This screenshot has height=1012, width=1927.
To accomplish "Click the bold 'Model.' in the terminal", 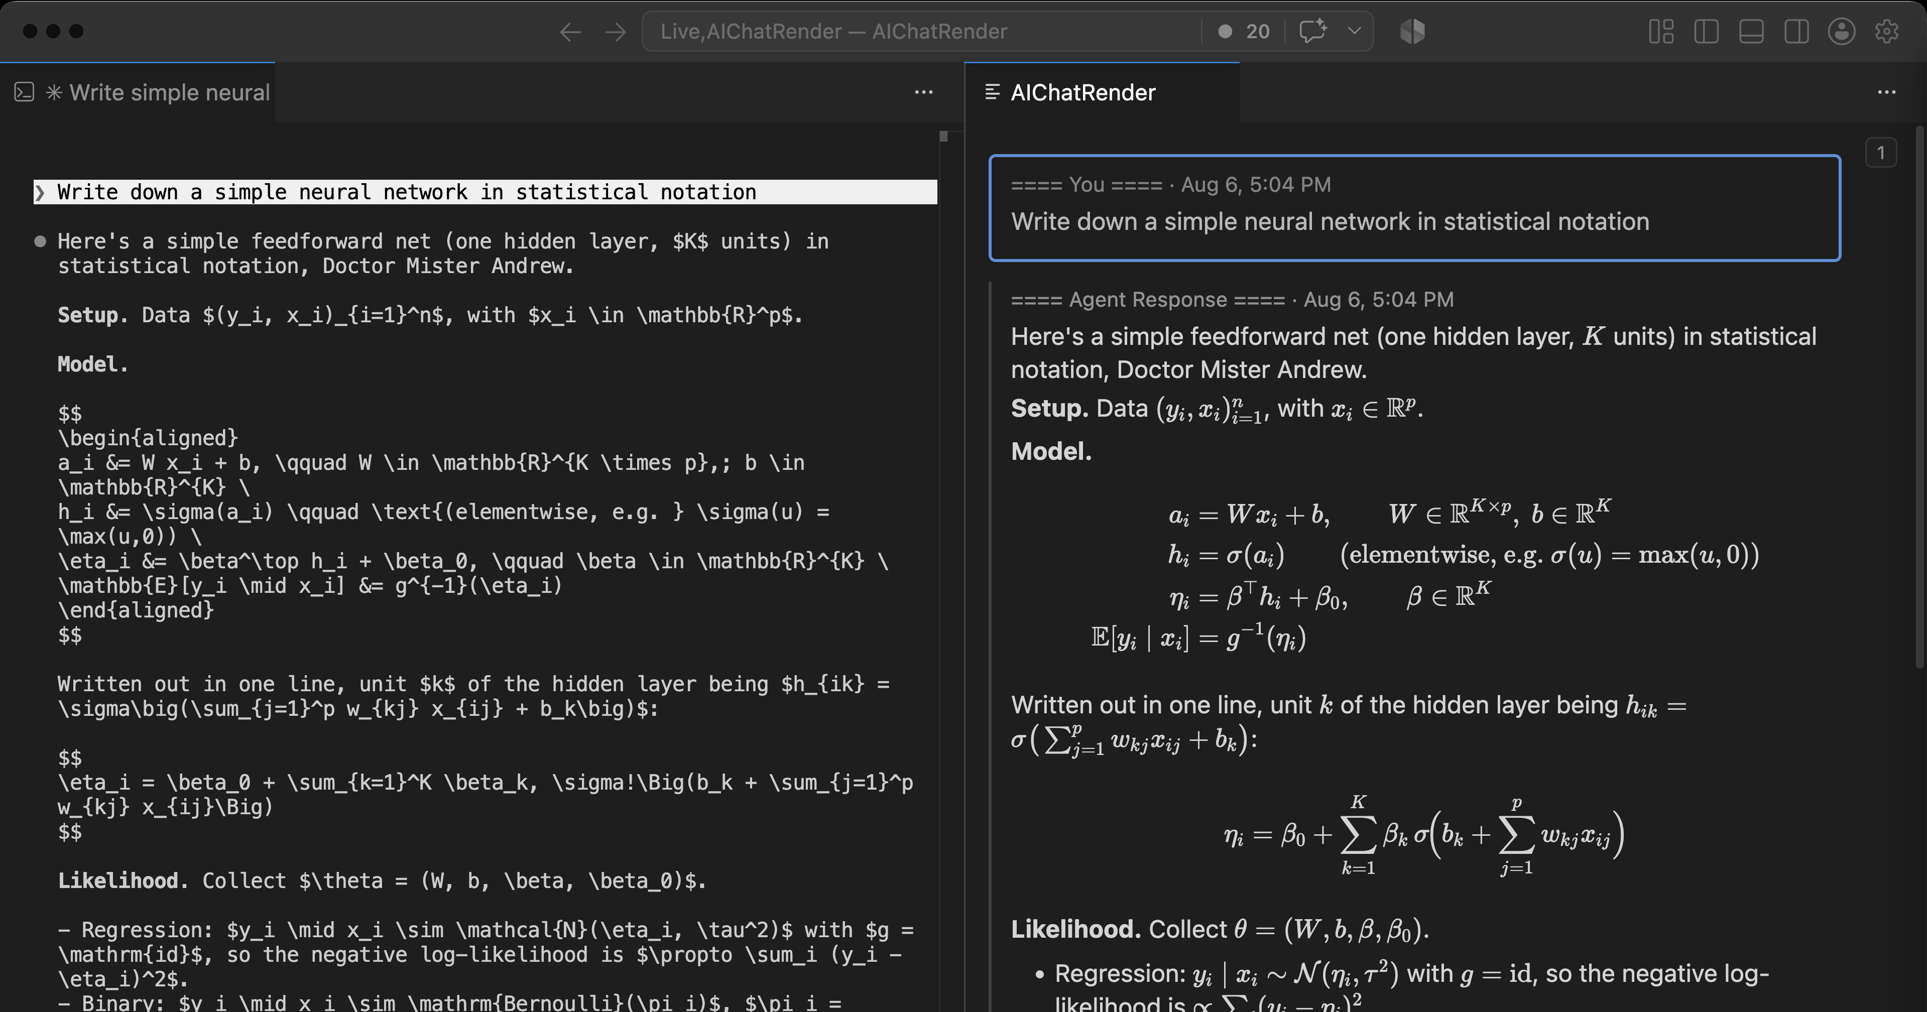I will pyautogui.click(x=93, y=364).
